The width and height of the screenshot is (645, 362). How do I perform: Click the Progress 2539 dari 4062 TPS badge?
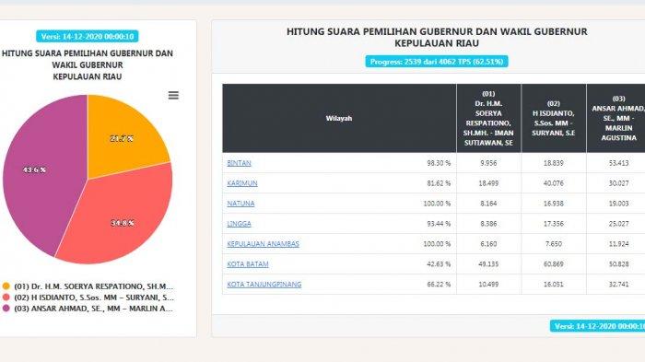pyautogui.click(x=437, y=62)
